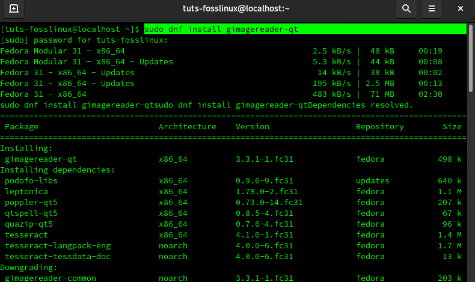Screen dimensions: 475x282
Task: Click the window title tuts-fosslinux@localhost:~
Action: click(236, 8)
